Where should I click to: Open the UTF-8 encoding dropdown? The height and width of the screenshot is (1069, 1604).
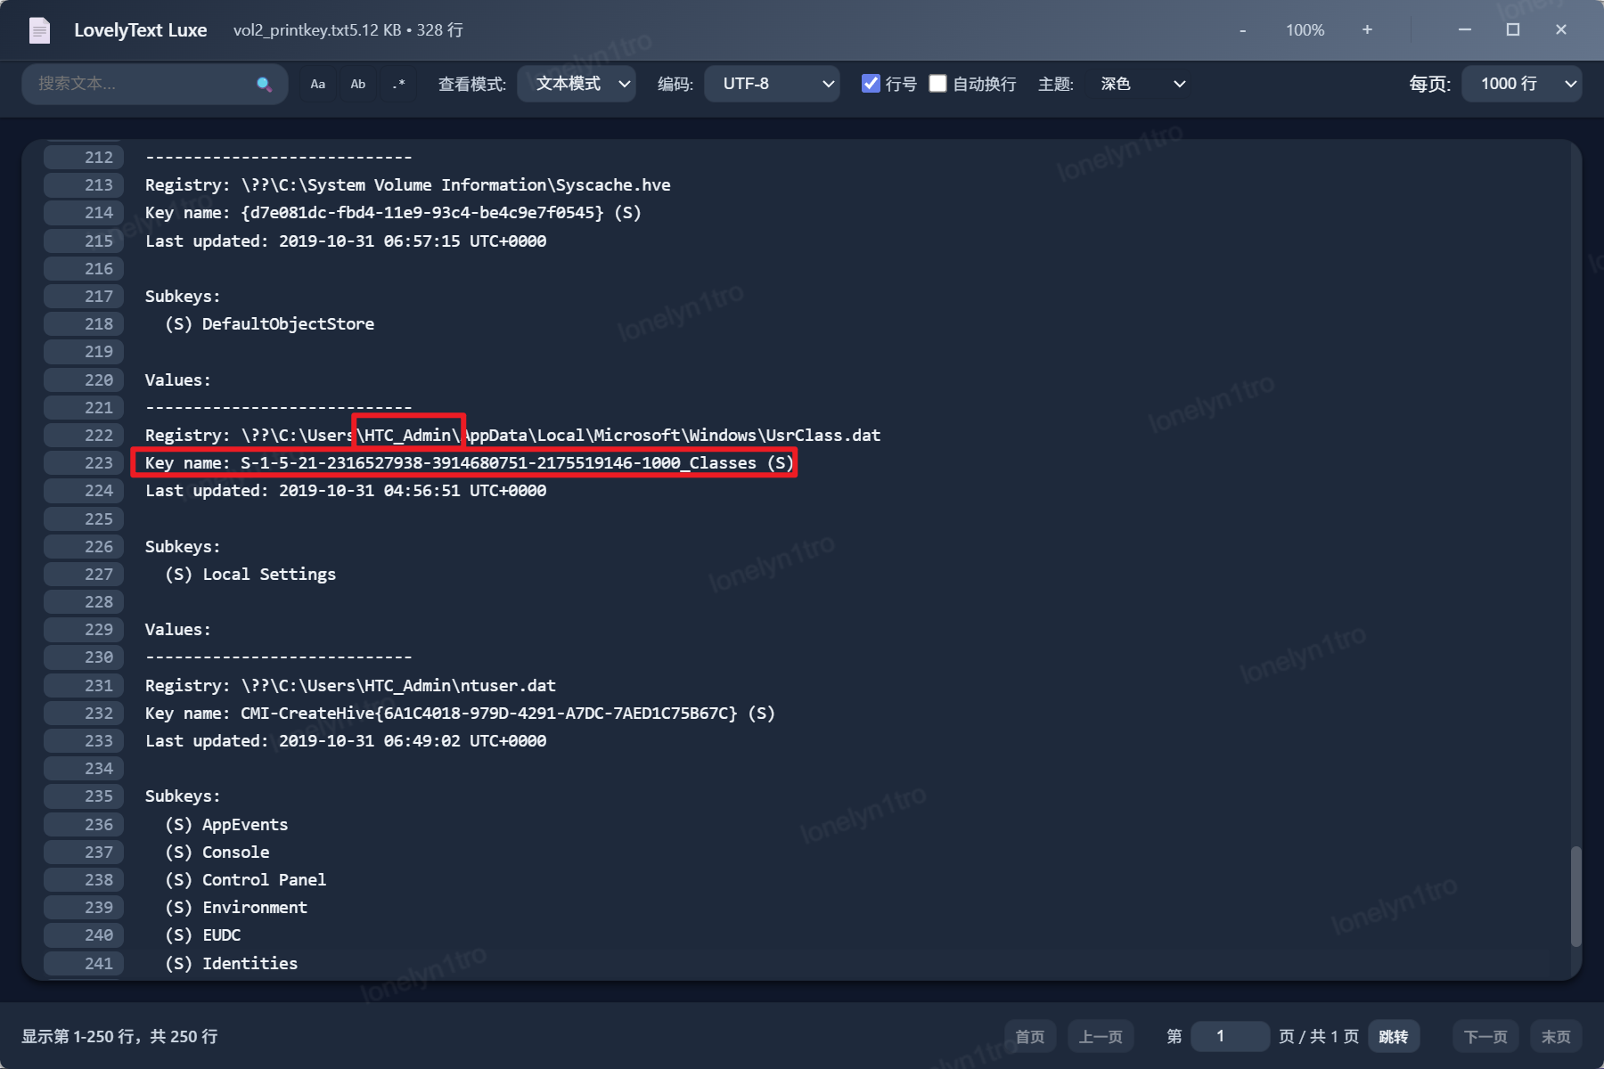point(772,84)
